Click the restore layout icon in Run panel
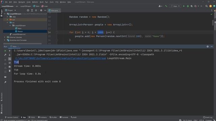The height and width of the screenshot is (121, 216). pyautogui.click(x=5, y=77)
